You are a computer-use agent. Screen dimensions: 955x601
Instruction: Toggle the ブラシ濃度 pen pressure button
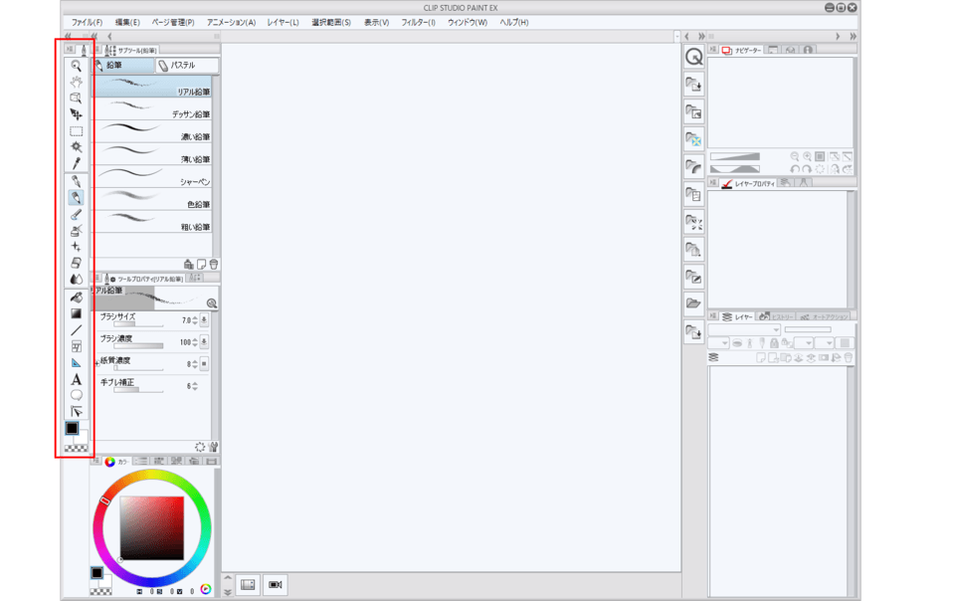[x=203, y=341]
